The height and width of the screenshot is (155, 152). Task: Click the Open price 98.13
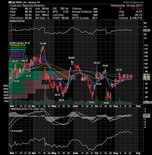click(28, 9)
